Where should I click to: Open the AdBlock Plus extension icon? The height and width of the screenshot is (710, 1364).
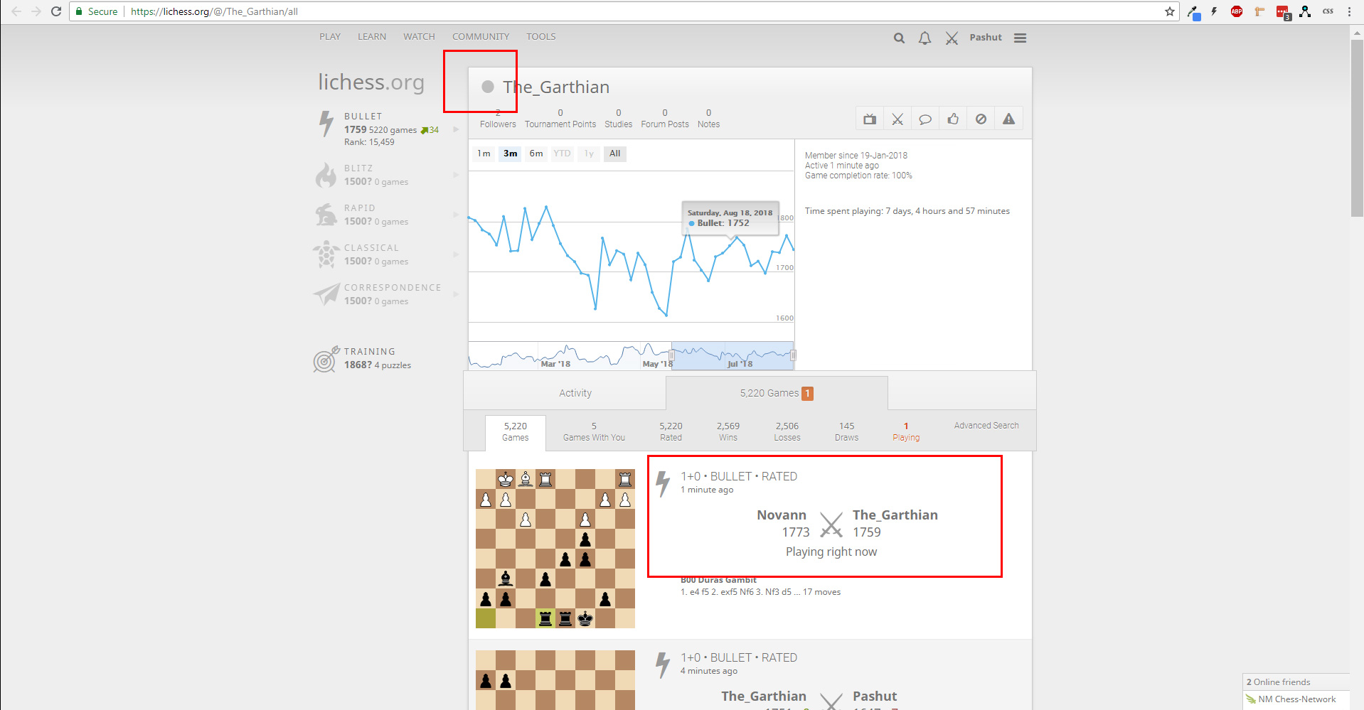(1237, 11)
